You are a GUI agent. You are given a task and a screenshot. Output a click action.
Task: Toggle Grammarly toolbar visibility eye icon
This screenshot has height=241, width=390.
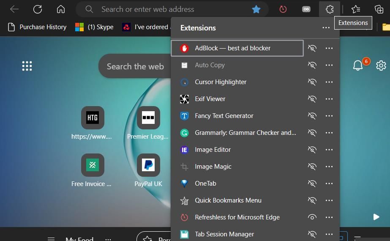pyautogui.click(x=312, y=133)
